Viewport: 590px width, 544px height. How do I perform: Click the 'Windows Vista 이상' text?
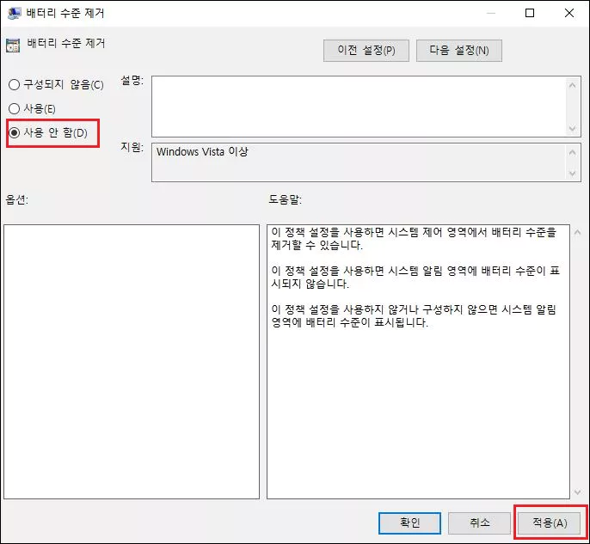coord(202,151)
